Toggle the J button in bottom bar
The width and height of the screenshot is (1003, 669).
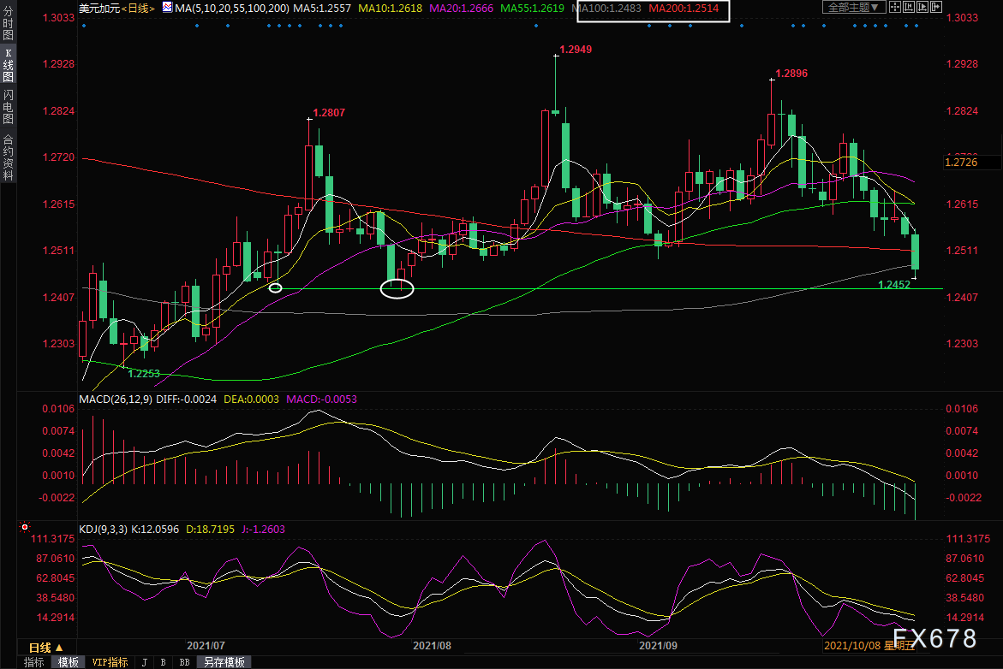click(143, 662)
